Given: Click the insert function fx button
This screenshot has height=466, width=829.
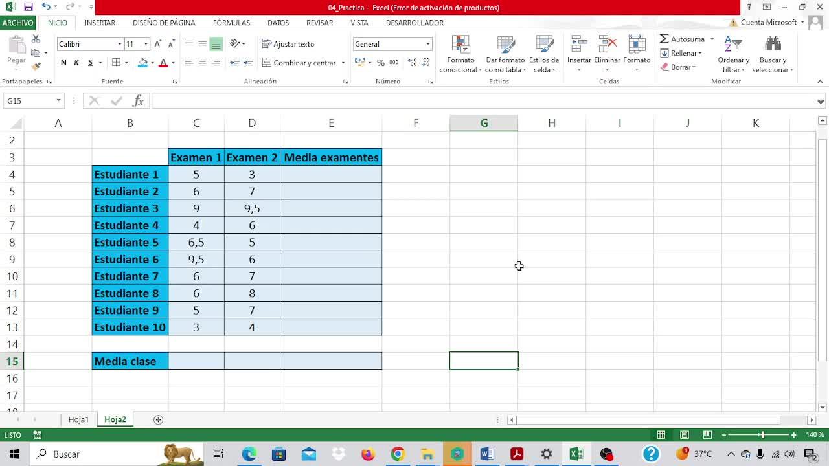Looking at the screenshot, I should 138,100.
